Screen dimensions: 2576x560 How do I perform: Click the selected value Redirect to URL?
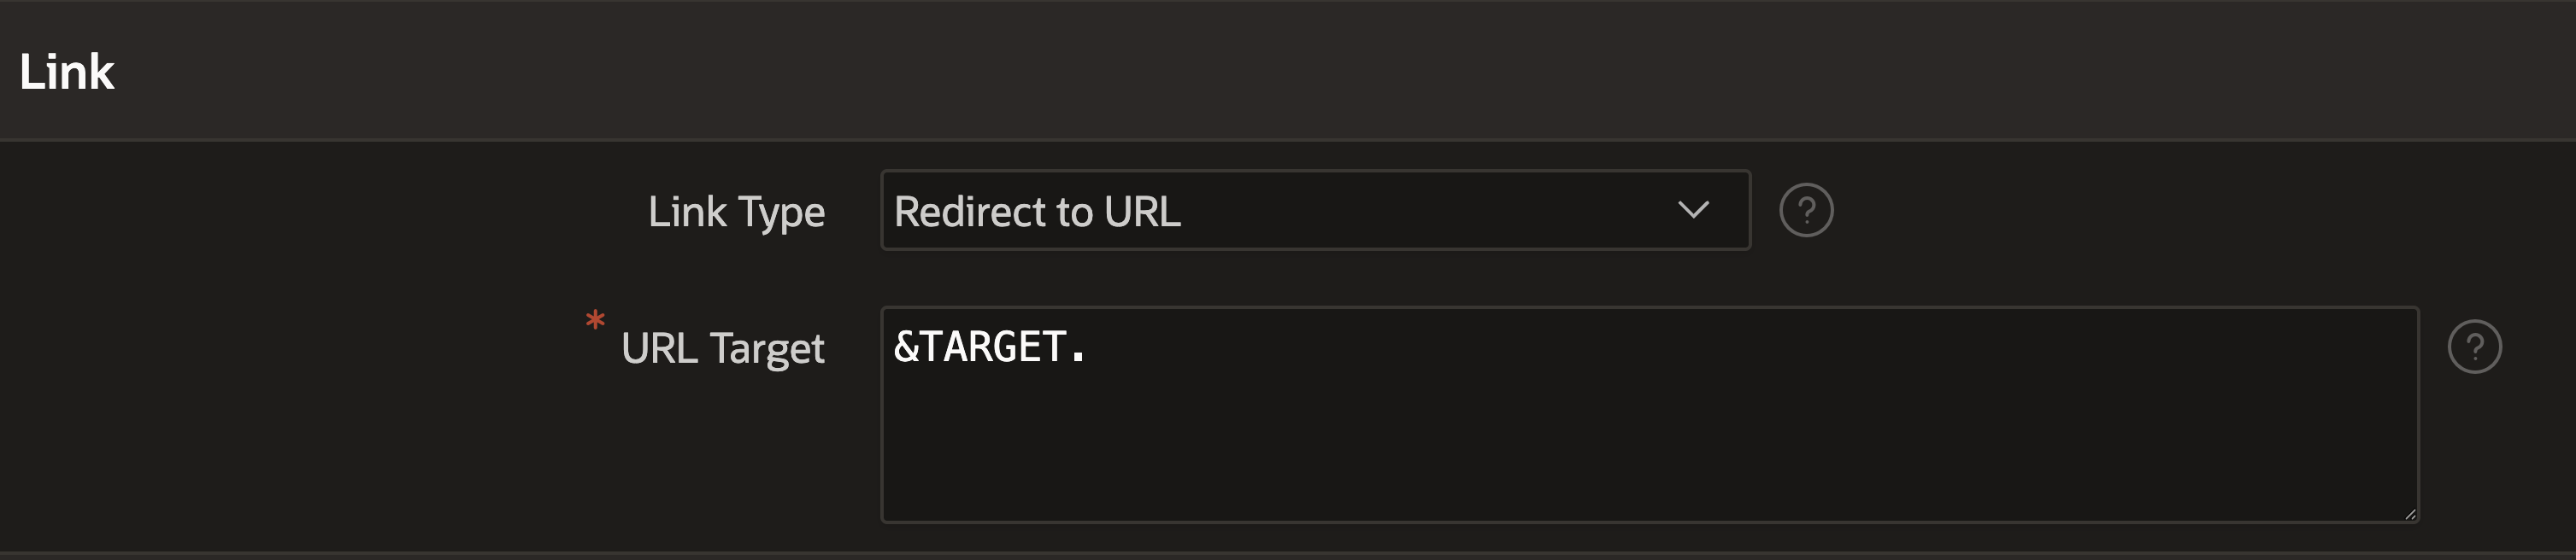[1037, 212]
